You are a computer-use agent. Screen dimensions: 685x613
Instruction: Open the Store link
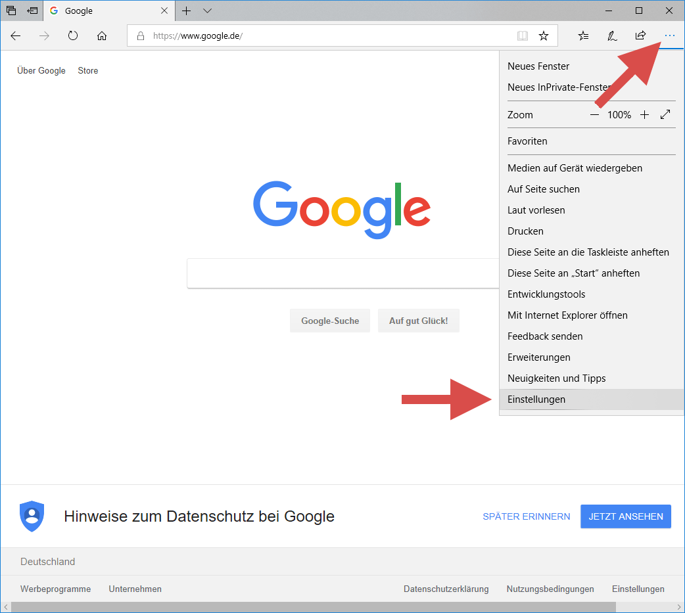[x=88, y=71]
